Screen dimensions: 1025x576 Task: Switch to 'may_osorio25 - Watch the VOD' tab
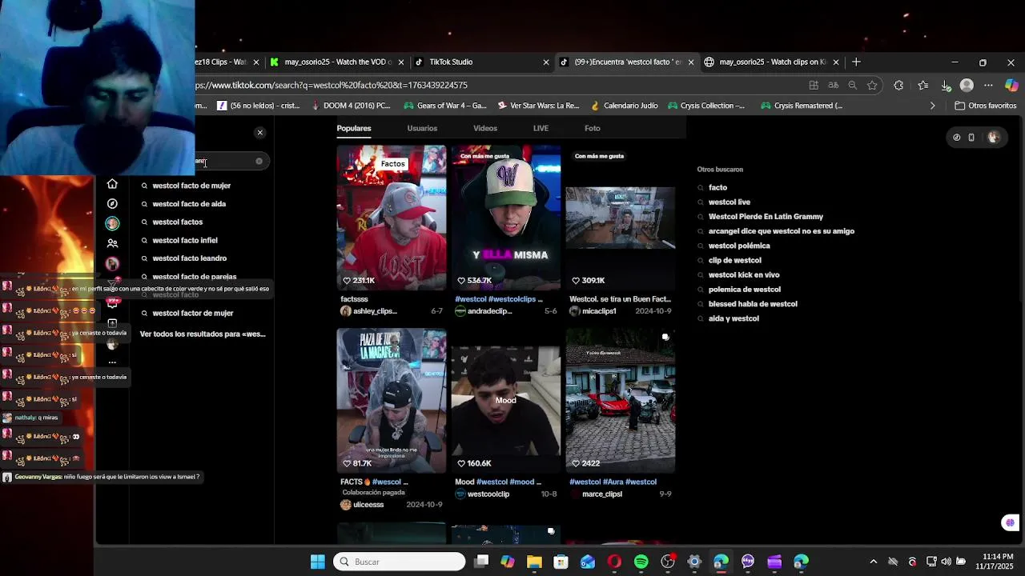[x=337, y=62]
